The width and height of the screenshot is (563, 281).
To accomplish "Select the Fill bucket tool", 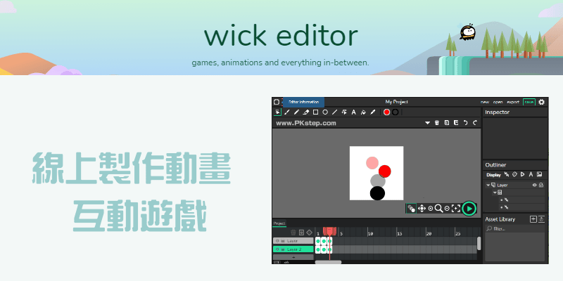I will tap(363, 112).
